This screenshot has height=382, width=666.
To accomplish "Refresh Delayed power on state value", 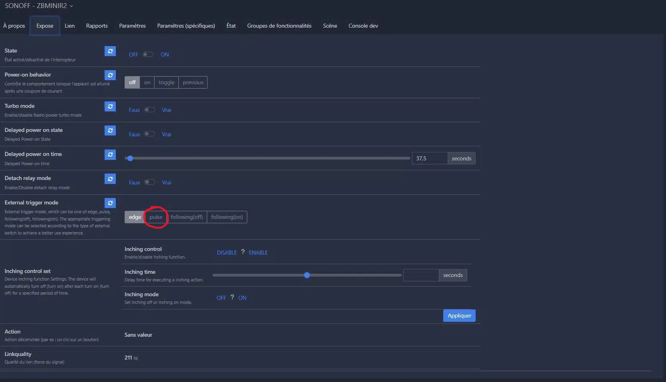I will pyautogui.click(x=110, y=131).
